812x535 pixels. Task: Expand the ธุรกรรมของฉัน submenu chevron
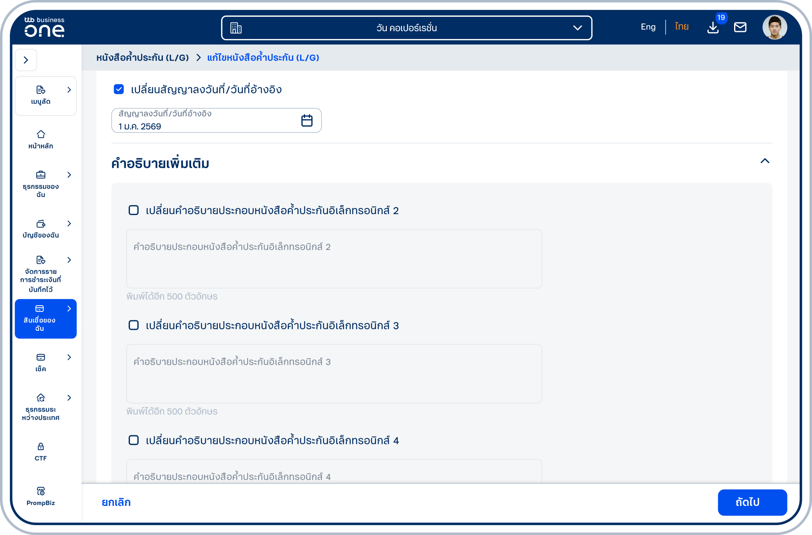click(x=69, y=175)
